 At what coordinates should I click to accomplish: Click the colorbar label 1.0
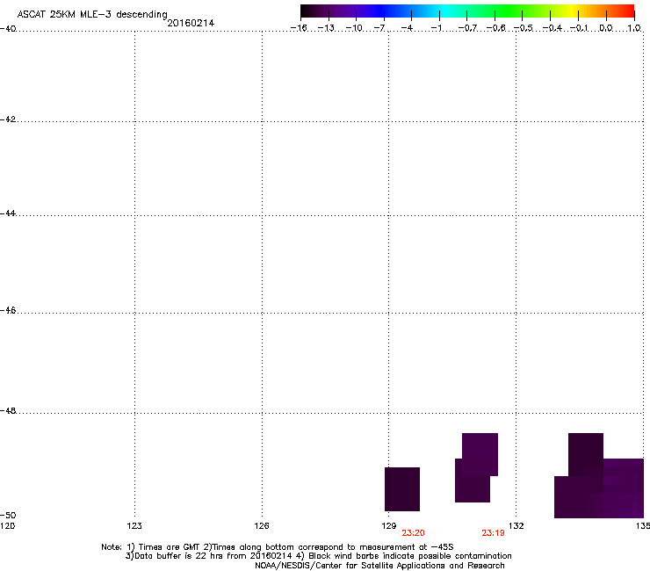(x=634, y=28)
